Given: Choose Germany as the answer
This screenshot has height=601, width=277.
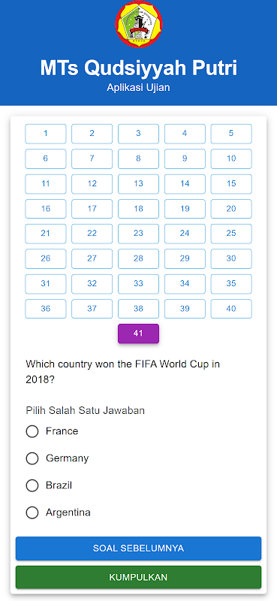Looking at the screenshot, I should click(x=32, y=458).
